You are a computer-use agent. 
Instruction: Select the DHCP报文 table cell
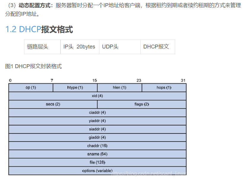(x=158, y=47)
